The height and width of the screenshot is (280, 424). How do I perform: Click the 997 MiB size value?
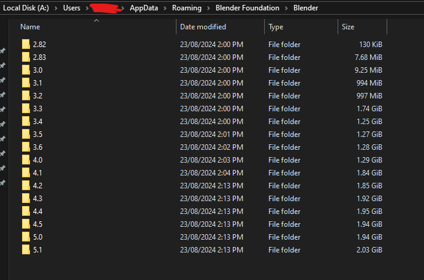369,96
